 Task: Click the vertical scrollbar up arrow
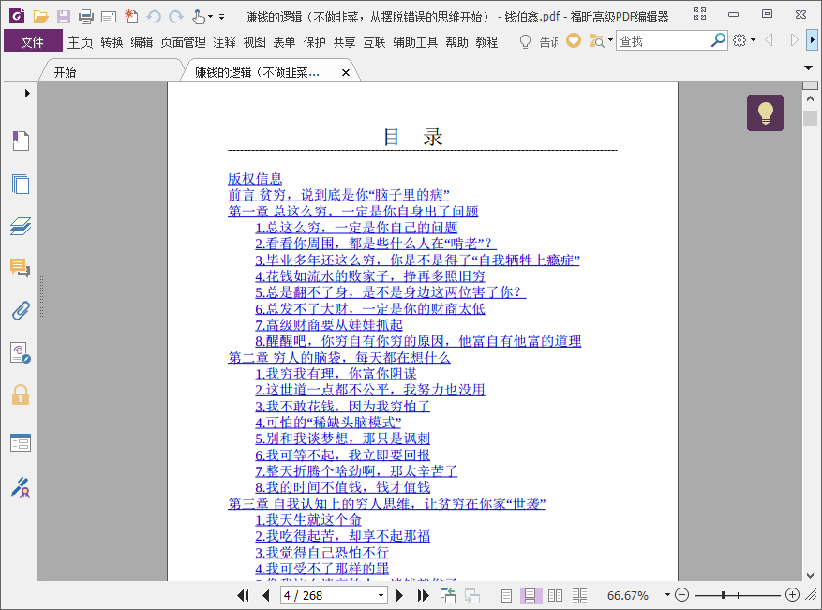(x=810, y=98)
